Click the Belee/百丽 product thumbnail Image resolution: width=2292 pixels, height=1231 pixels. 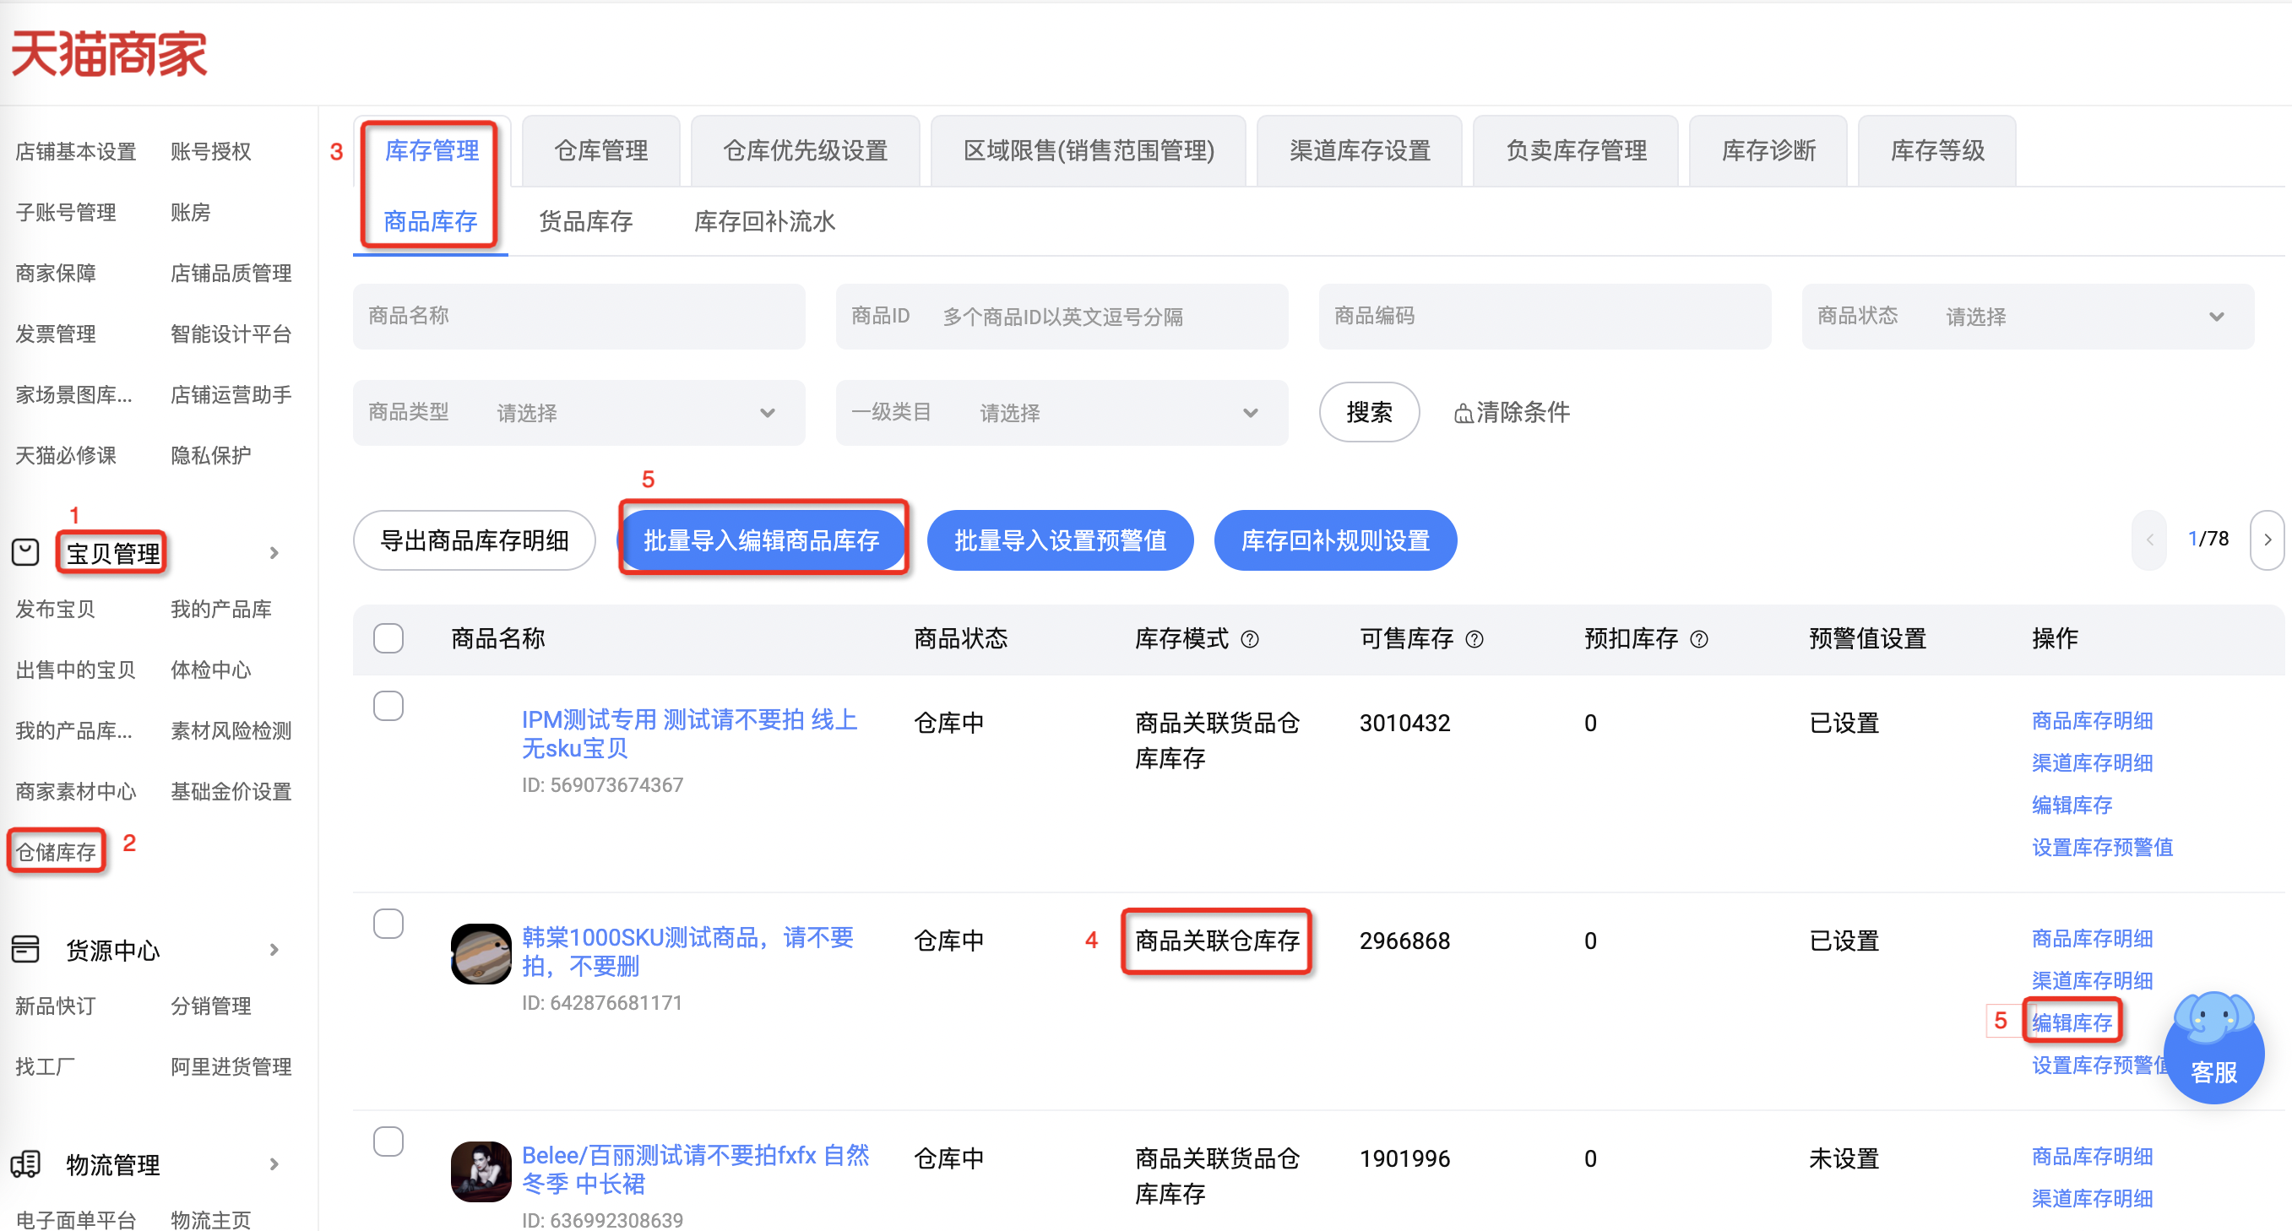[x=481, y=1171]
